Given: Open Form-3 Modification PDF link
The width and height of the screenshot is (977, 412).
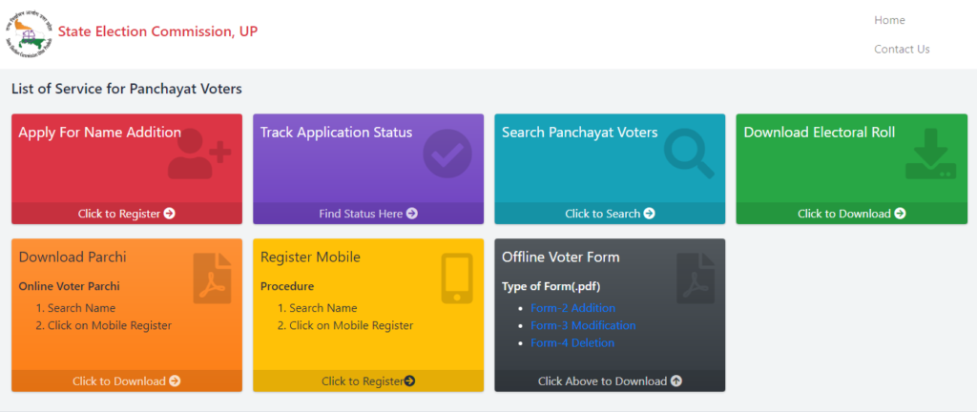Looking at the screenshot, I should pos(583,325).
